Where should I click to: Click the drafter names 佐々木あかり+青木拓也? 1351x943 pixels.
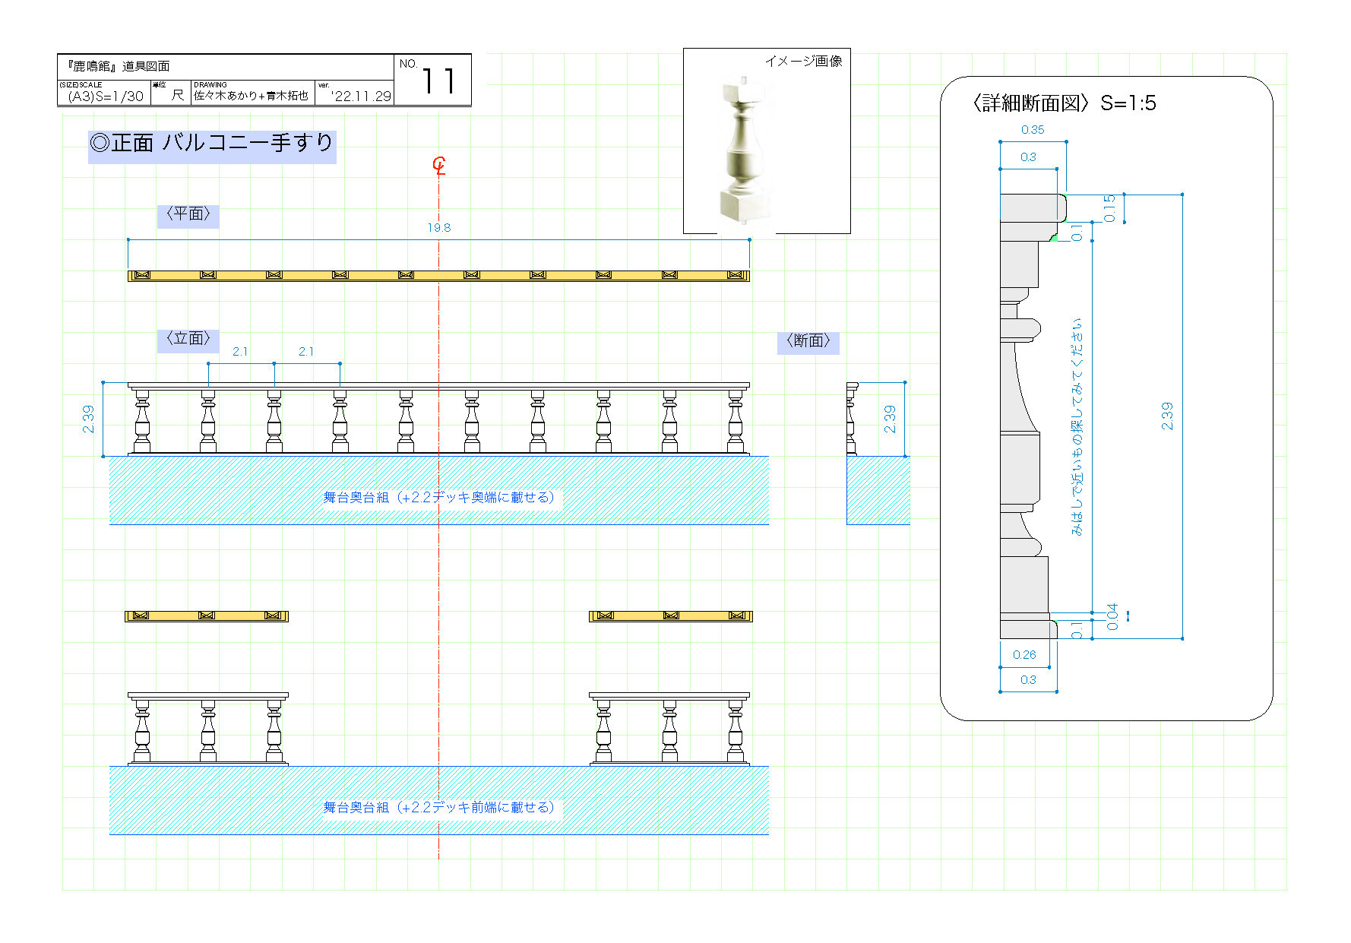pos(251,96)
